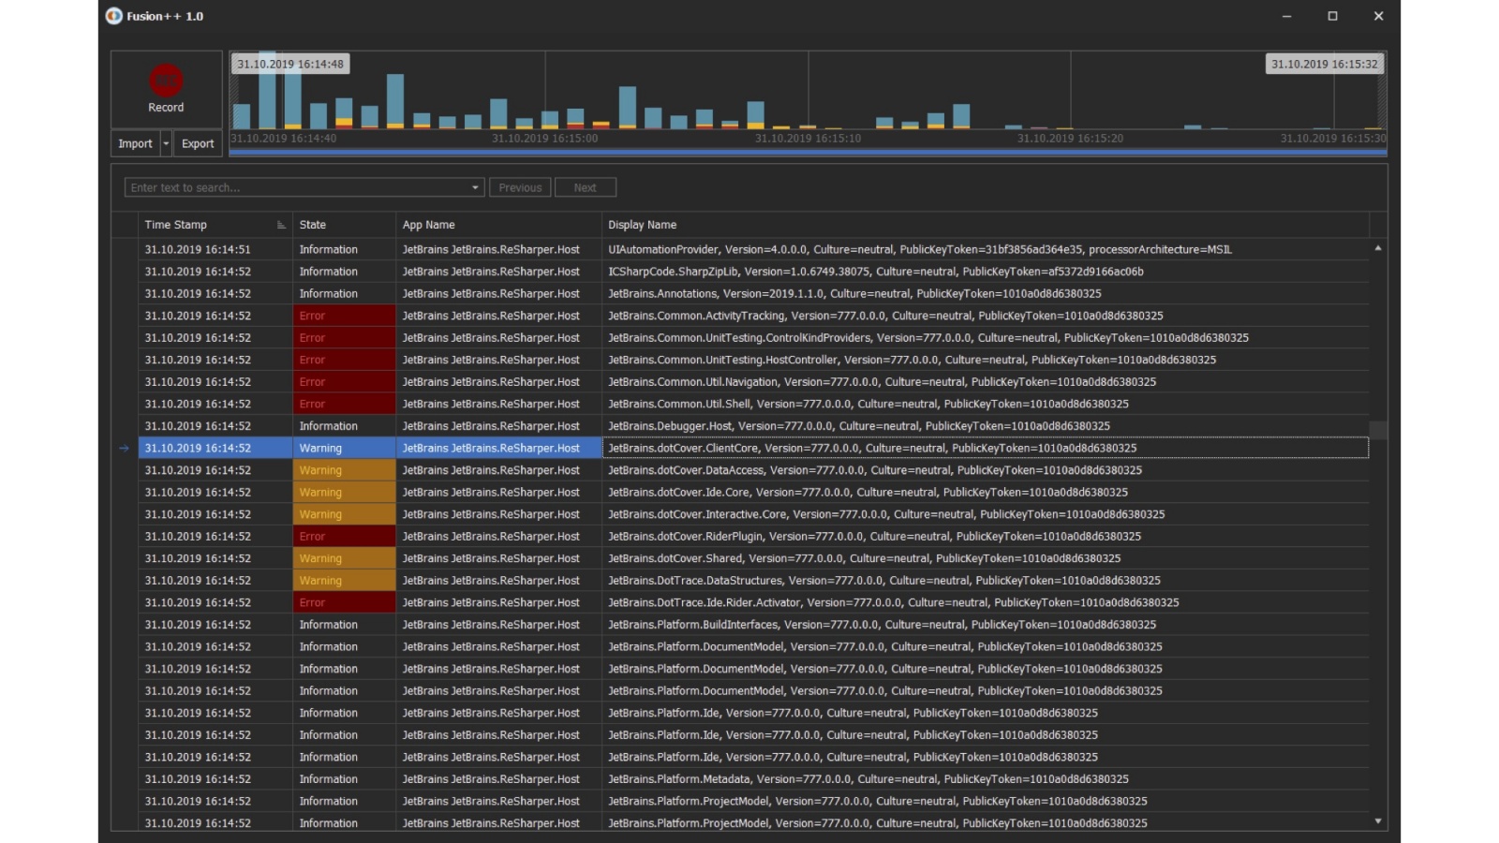Sort by the Display Name column header
The image size is (1499, 843).
pyautogui.click(x=986, y=225)
